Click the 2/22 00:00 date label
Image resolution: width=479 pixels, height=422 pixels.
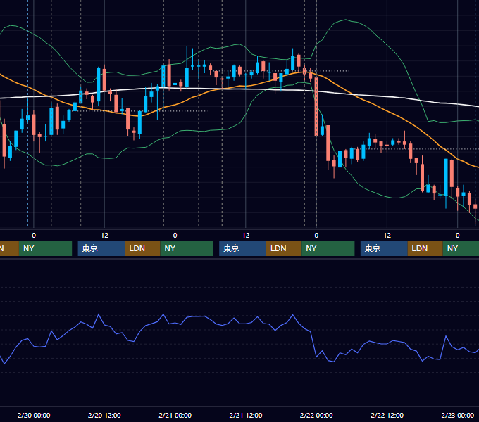click(x=316, y=415)
